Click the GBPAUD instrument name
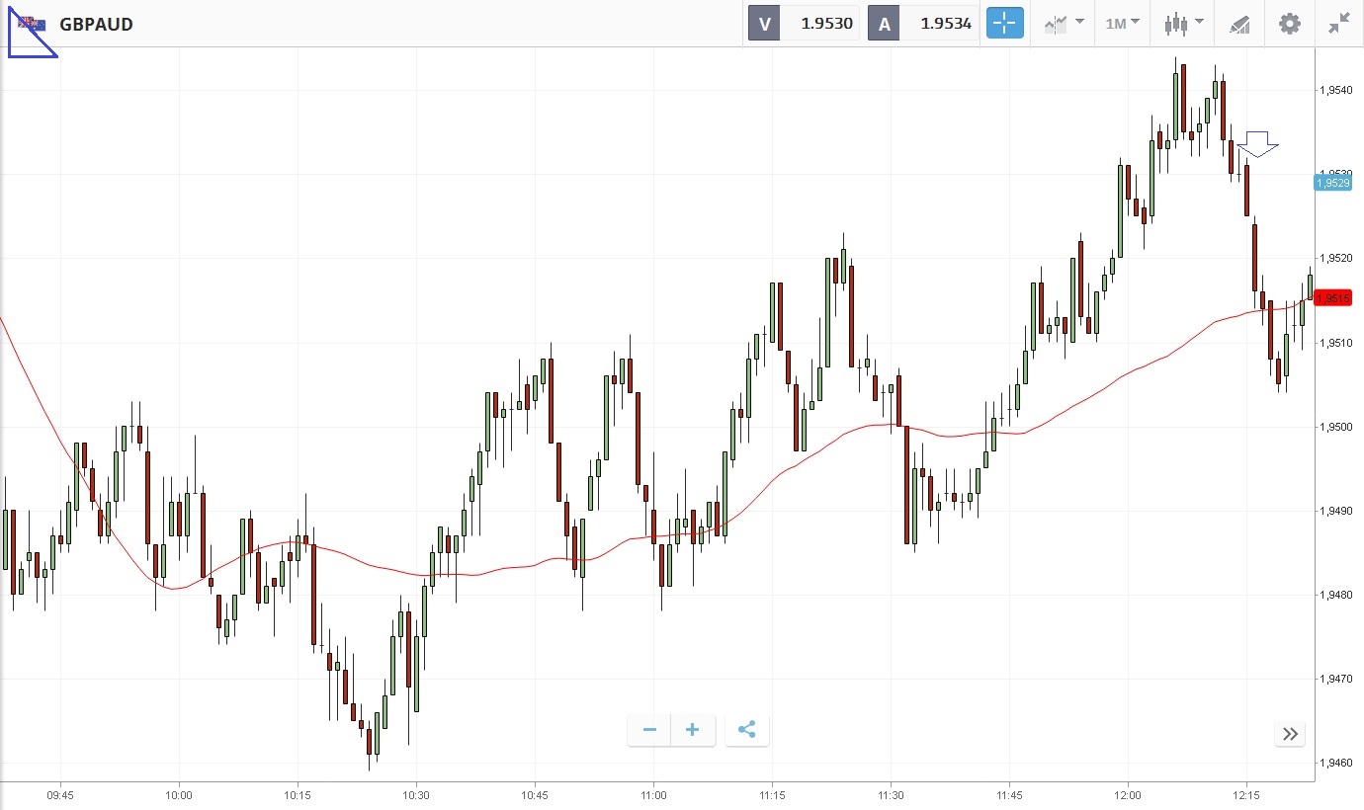The height and width of the screenshot is (810, 1364). point(96,24)
